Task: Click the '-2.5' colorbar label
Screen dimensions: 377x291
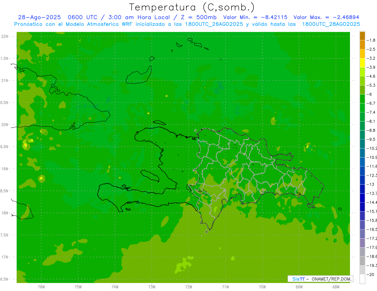Action: [x=371, y=49]
